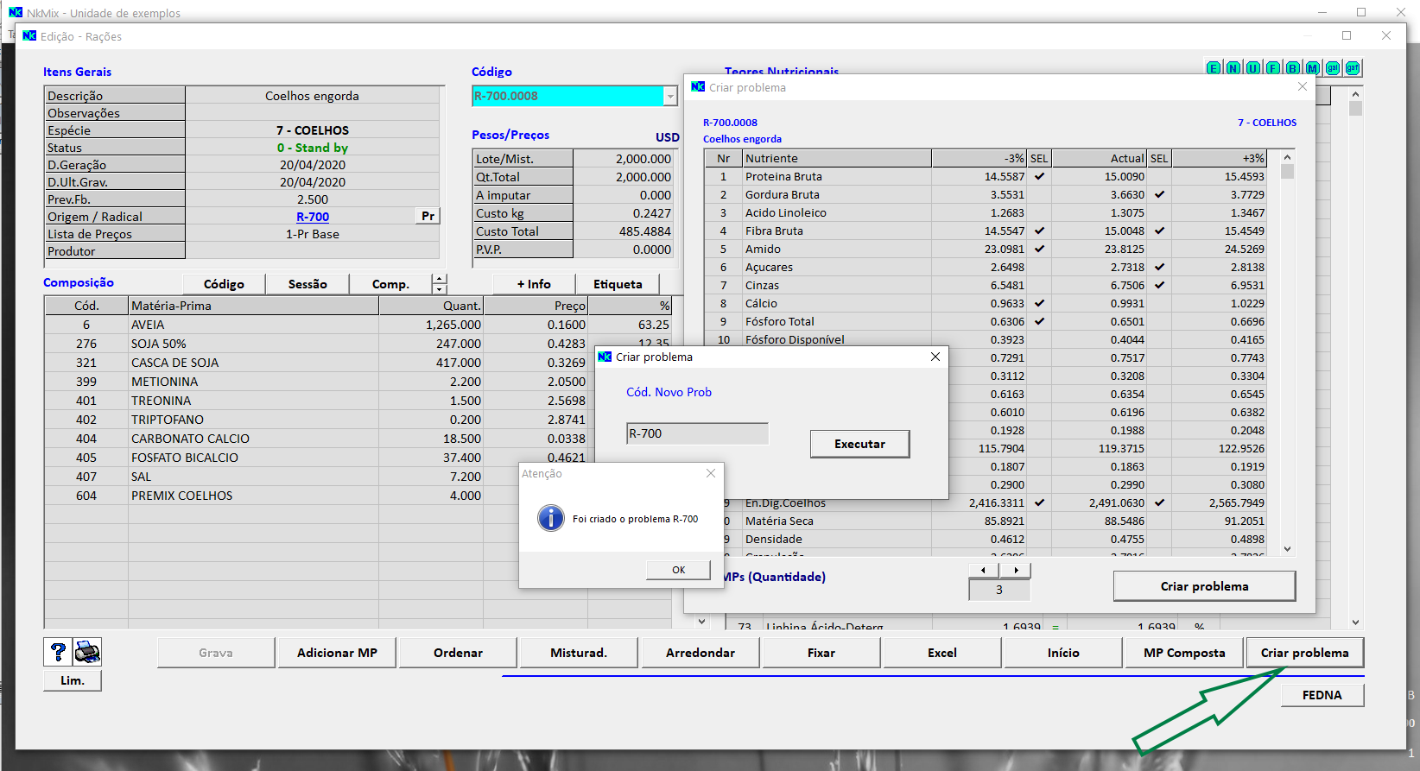This screenshot has width=1420, height=771.
Task: Click the green F icon button
Action: (1273, 68)
